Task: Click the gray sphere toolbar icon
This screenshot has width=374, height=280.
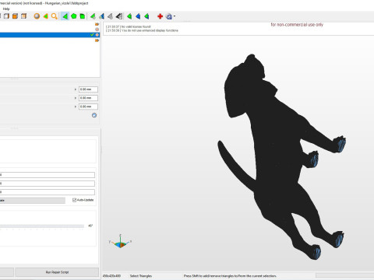Action: (x=37, y=16)
